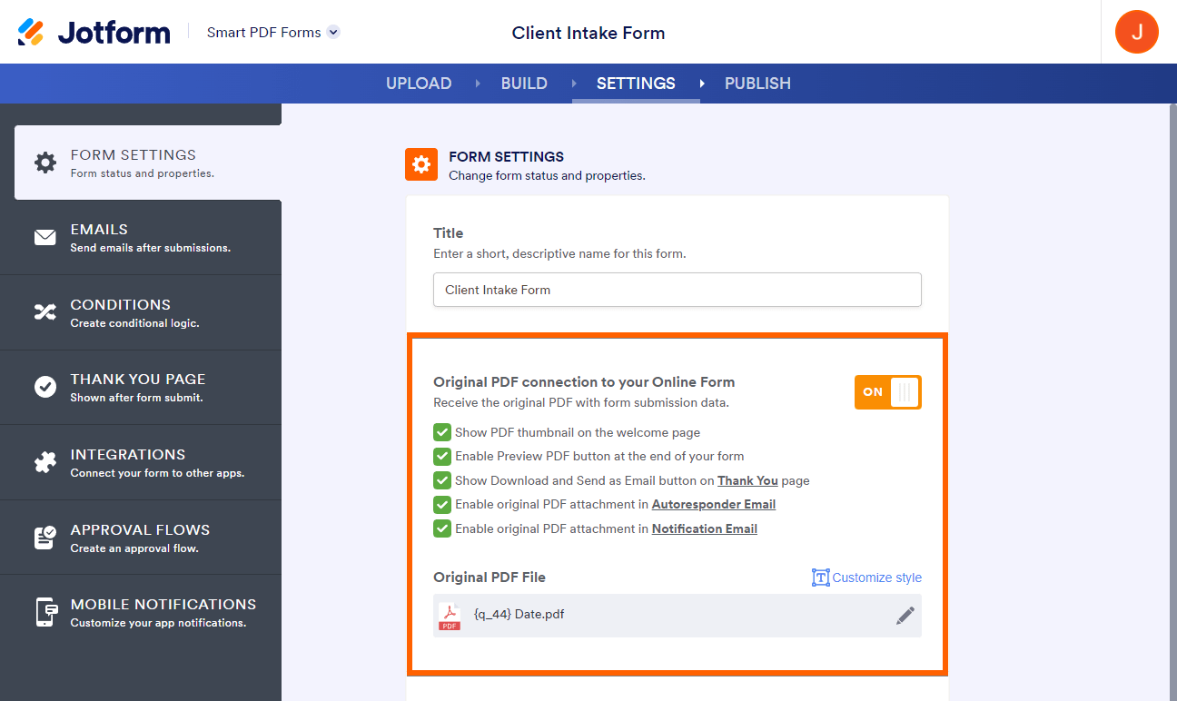Switch to the Build tab
Image resolution: width=1177 pixels, height=701 pixels.
tap(524, 84)
